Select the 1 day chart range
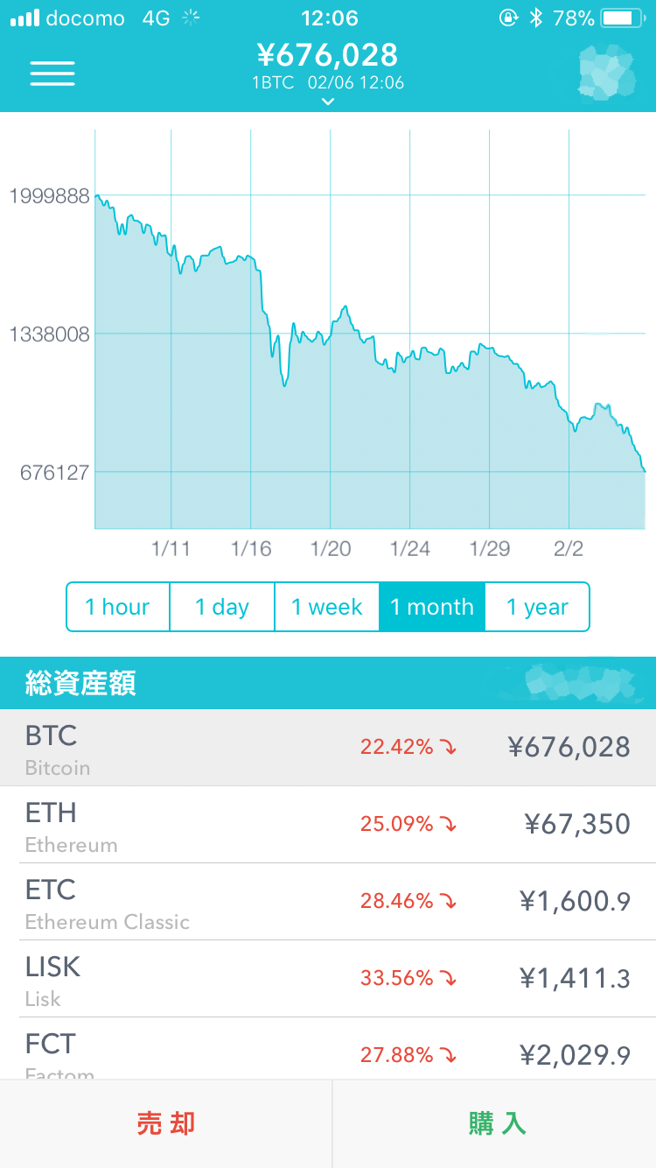This screenshot has height=1168, width=656. (222, 607)
